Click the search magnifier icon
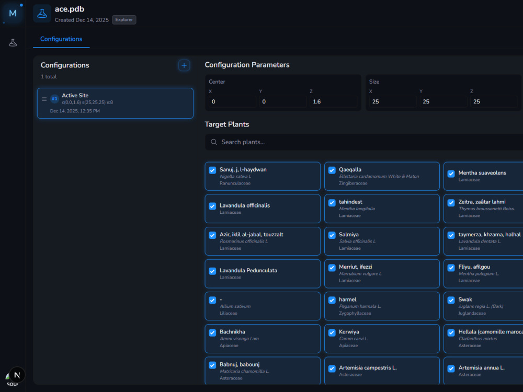 [x=214, y=142]
